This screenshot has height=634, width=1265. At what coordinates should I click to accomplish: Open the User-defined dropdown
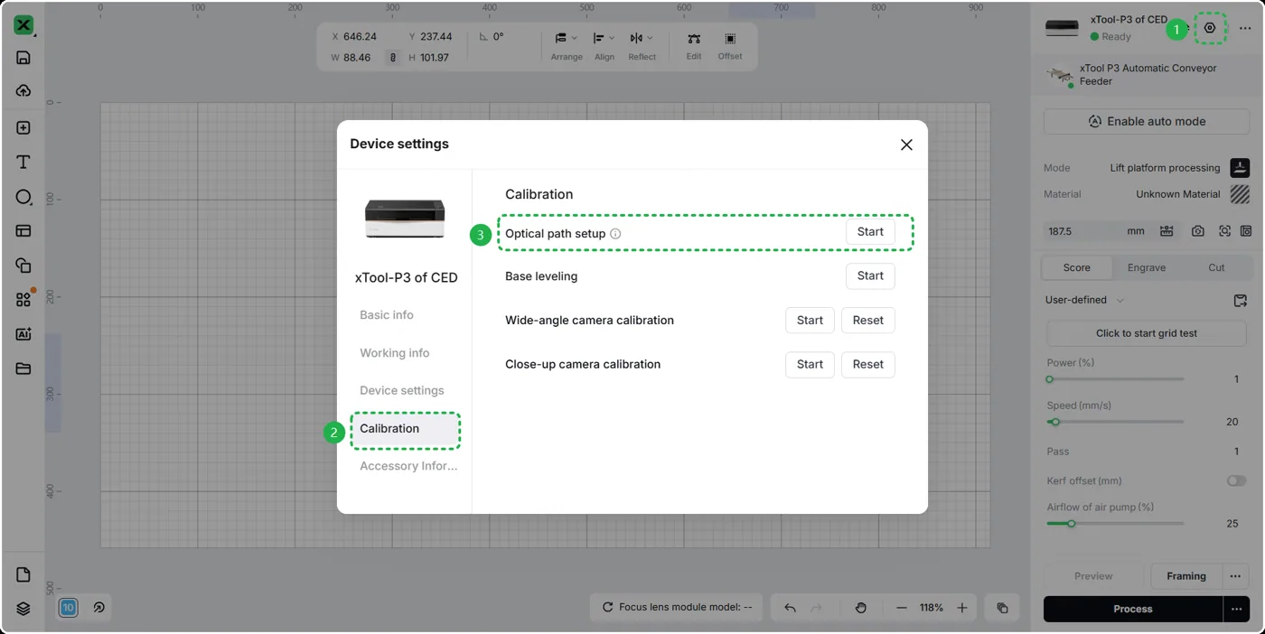pos(1084,300)
